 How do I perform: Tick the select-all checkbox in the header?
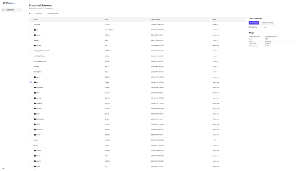31,20
